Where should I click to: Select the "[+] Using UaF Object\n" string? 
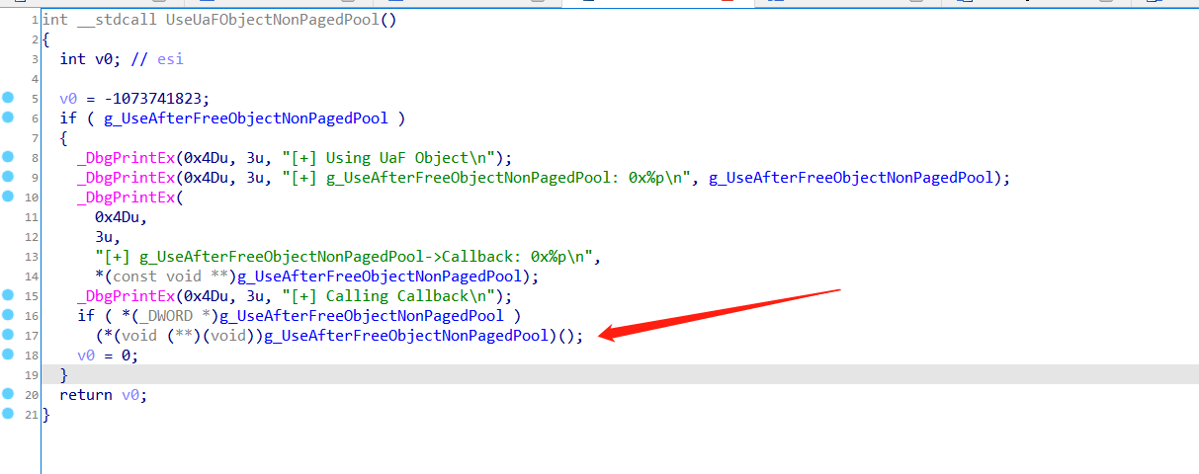tap(390, 157)
